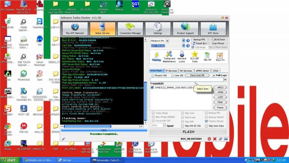Click the pin icon in status bar
The width and height of the screenshot is (289, 163).
(220, 139)
